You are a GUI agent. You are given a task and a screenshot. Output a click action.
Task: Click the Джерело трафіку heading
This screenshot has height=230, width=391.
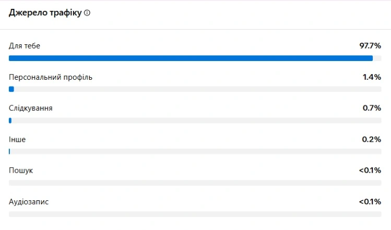tap(45, 13)
